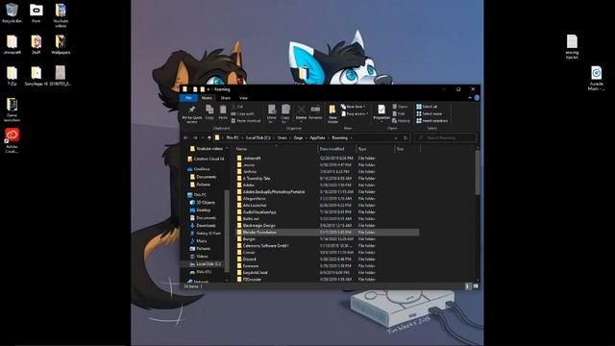Image resolution: width=615 pixels, height=346 pixels.
Task: Select the Game launchers desktop folder
Action: [x=12, y=110]
